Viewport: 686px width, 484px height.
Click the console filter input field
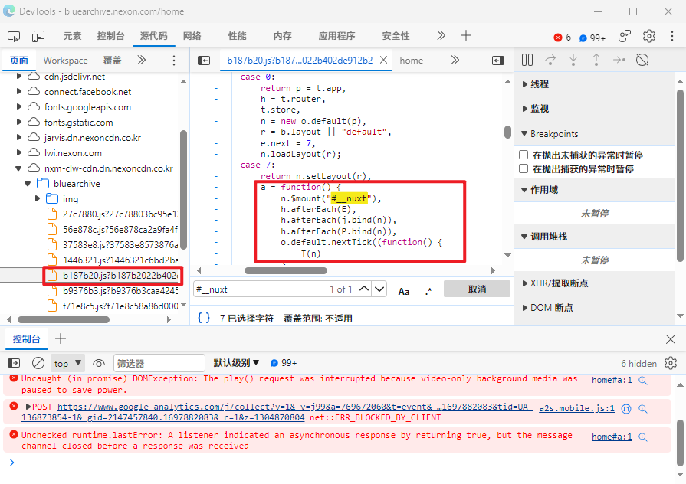click(x=159, y=363)
